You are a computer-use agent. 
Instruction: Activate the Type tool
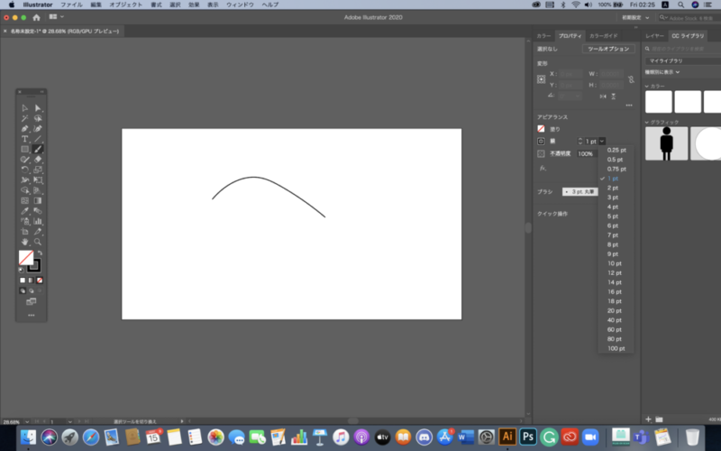[x=25, y=139]
